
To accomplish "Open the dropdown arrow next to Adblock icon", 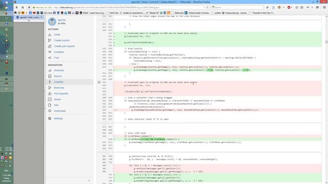I will click(292, 7).
